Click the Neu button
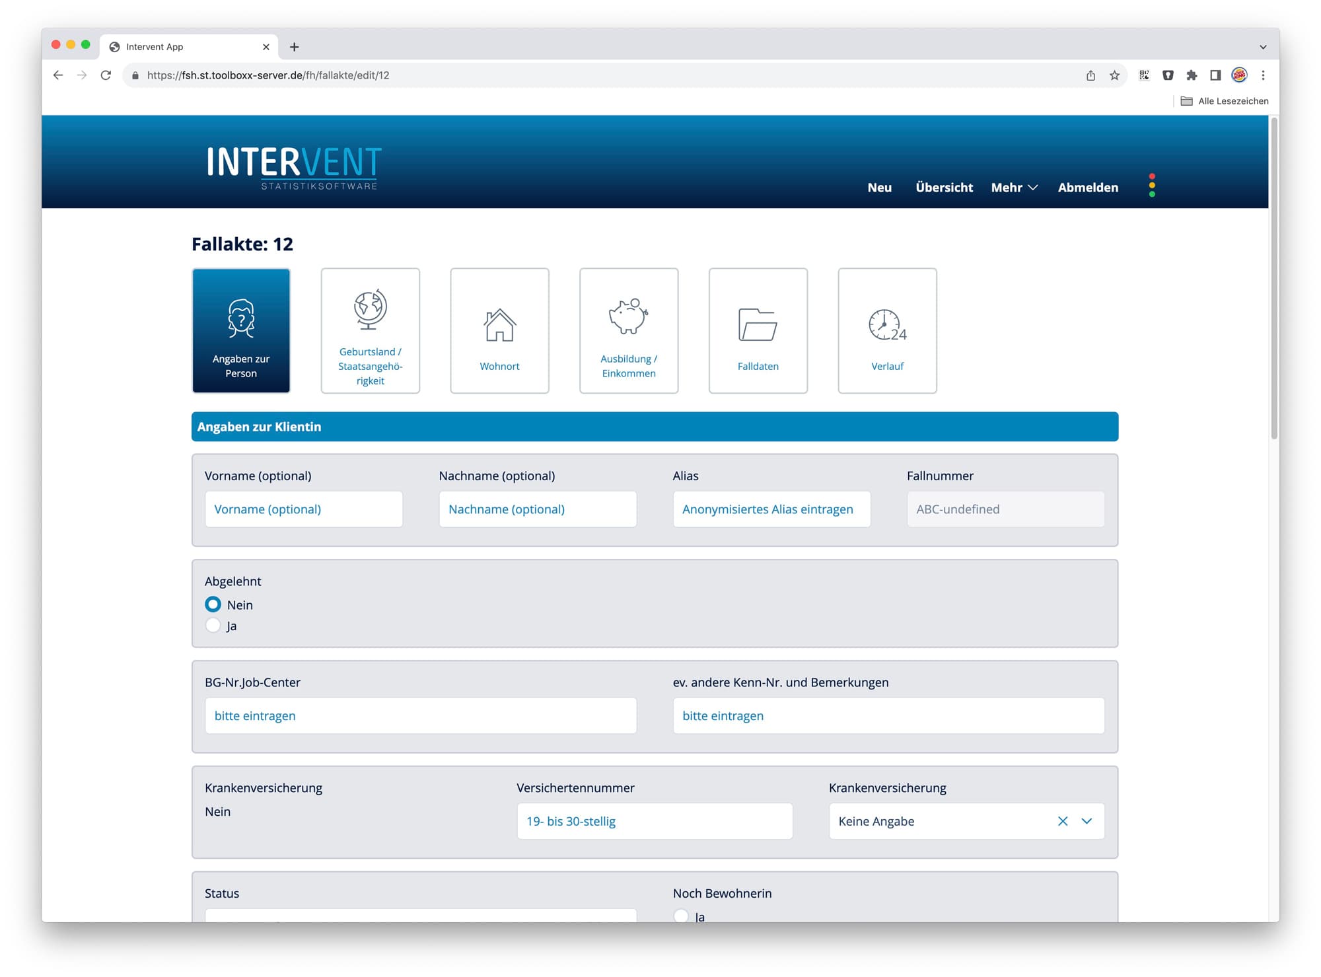This screenshot has height=977, width=1321. [x=879, y=188]
